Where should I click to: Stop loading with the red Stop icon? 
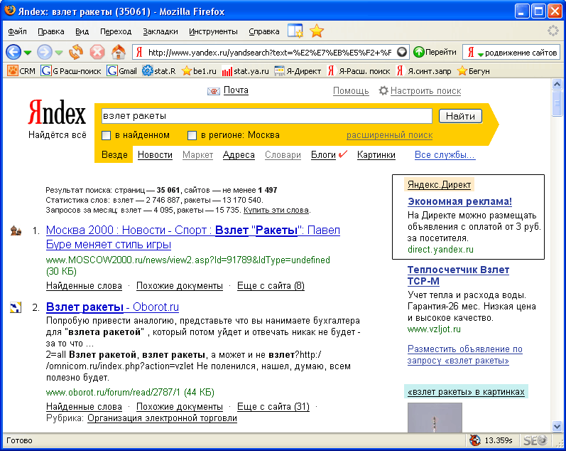[x=97, y=53]
